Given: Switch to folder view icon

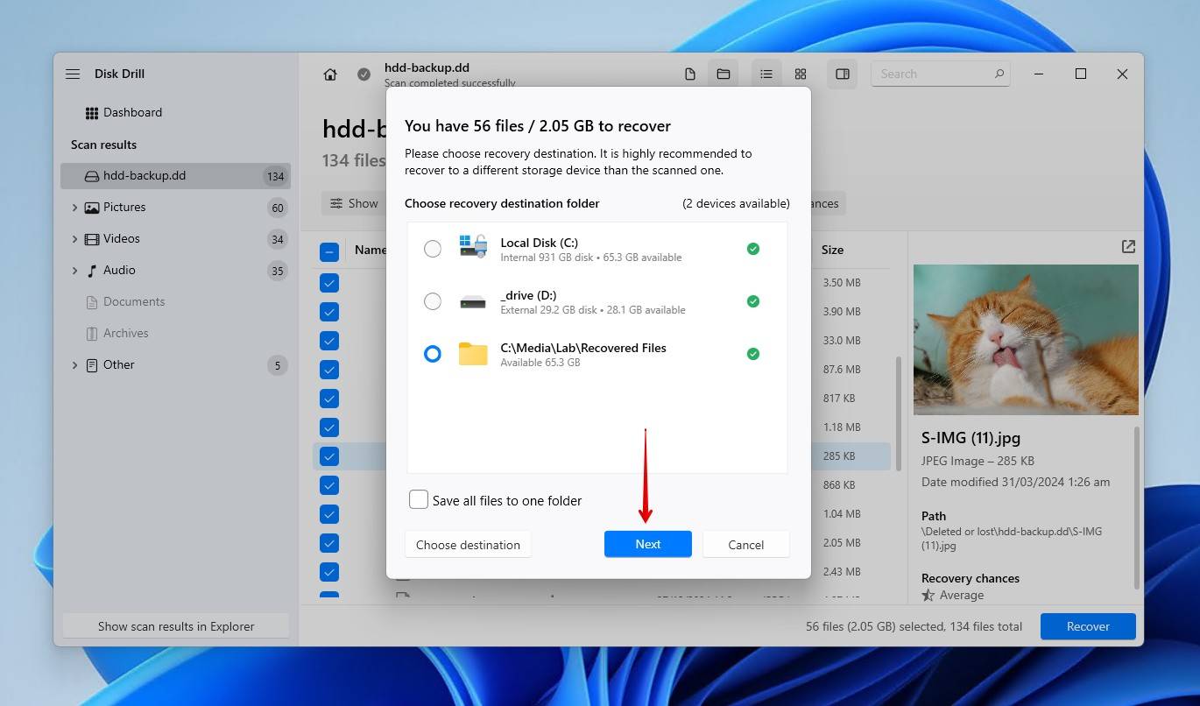Looking at the screenshot, I should pos(724,74).
